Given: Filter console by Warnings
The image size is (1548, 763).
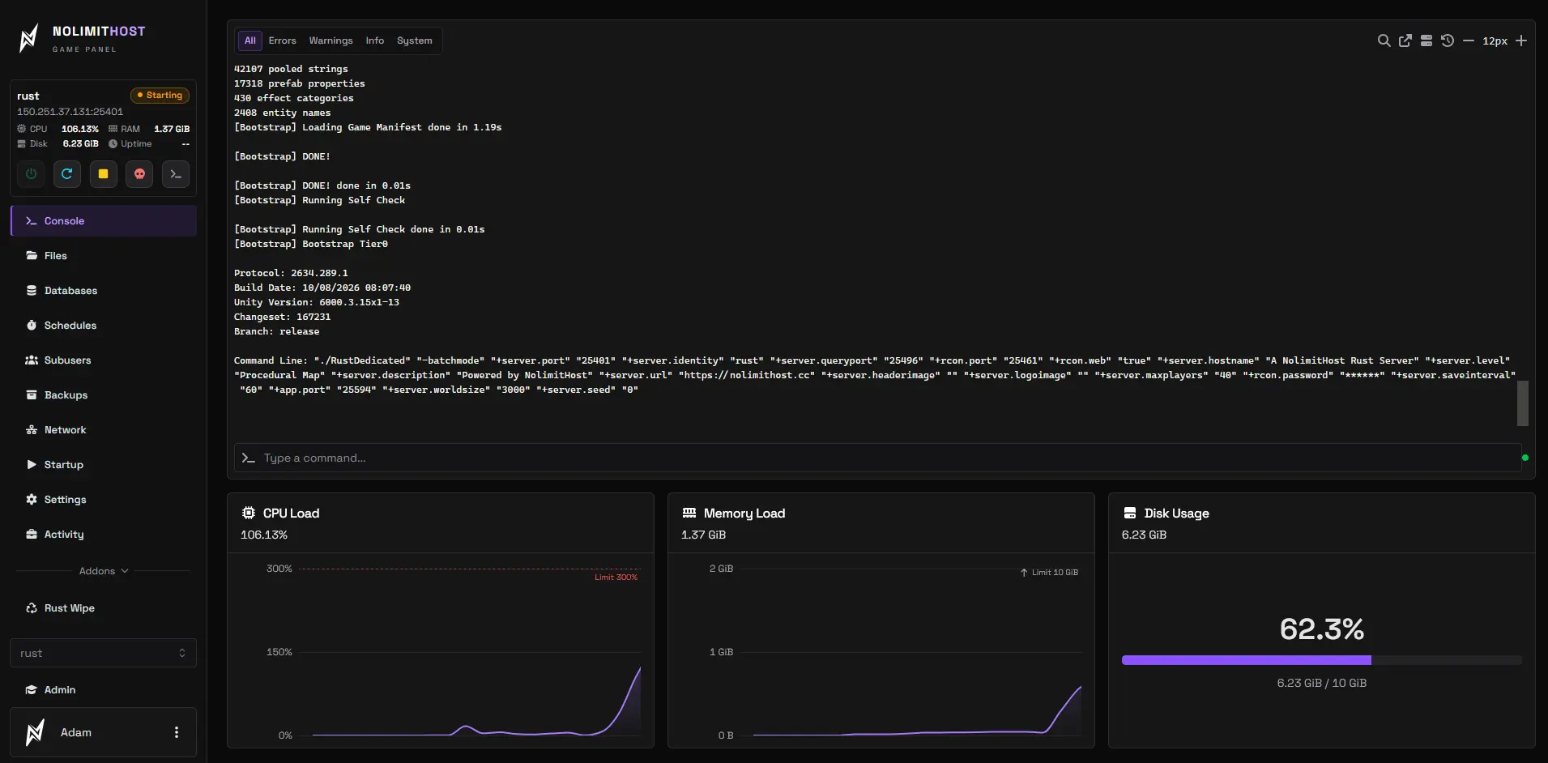Looking at the screenshot, I should pos(330,40).
